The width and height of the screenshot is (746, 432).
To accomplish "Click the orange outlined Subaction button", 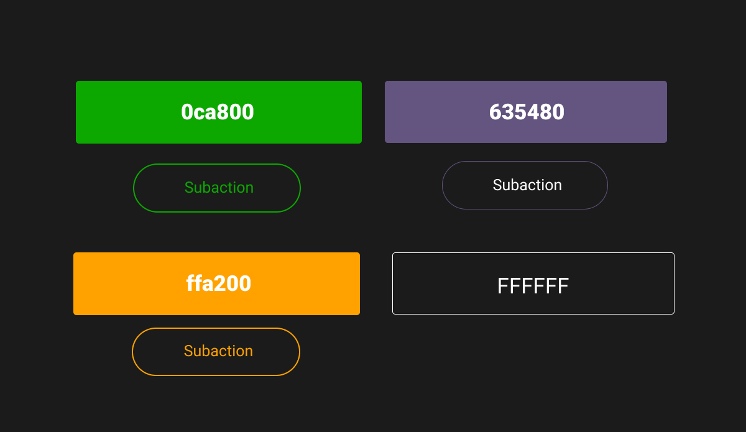I will (216, 352).
